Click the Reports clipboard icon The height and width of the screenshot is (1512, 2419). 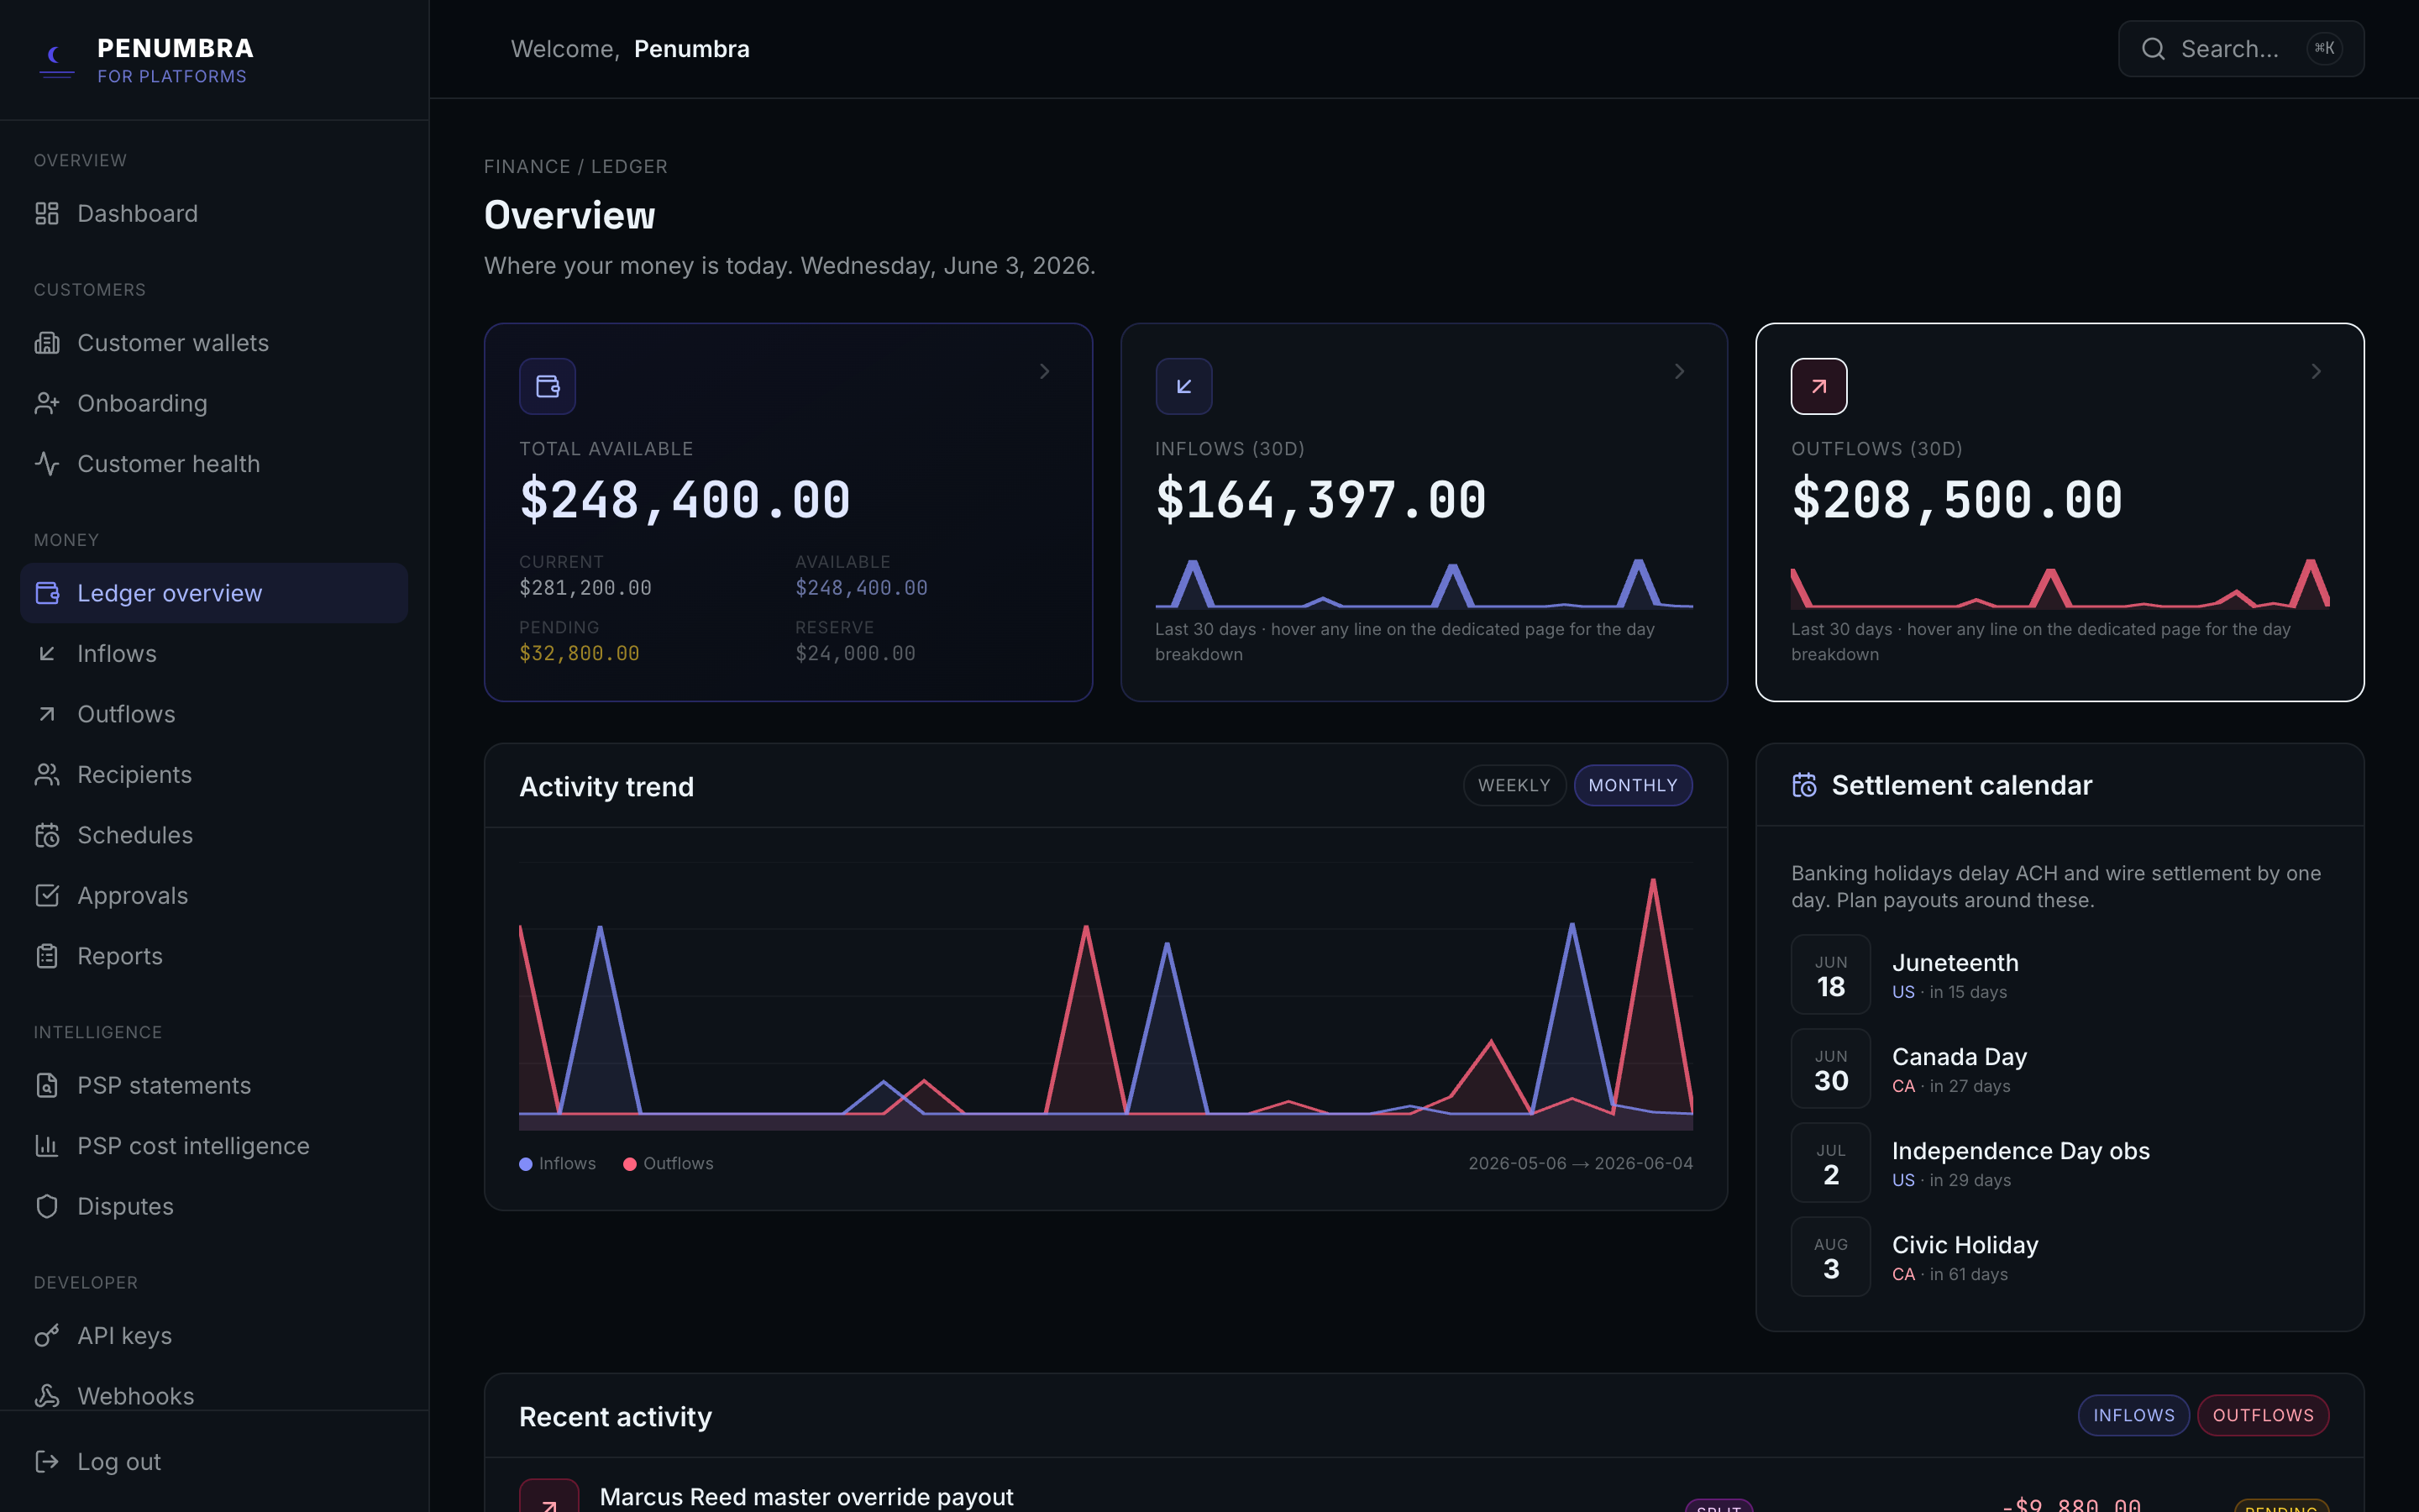[x=47, y=956]
